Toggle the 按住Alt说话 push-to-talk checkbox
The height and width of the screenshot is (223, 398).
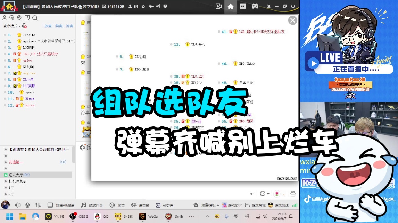50,205
